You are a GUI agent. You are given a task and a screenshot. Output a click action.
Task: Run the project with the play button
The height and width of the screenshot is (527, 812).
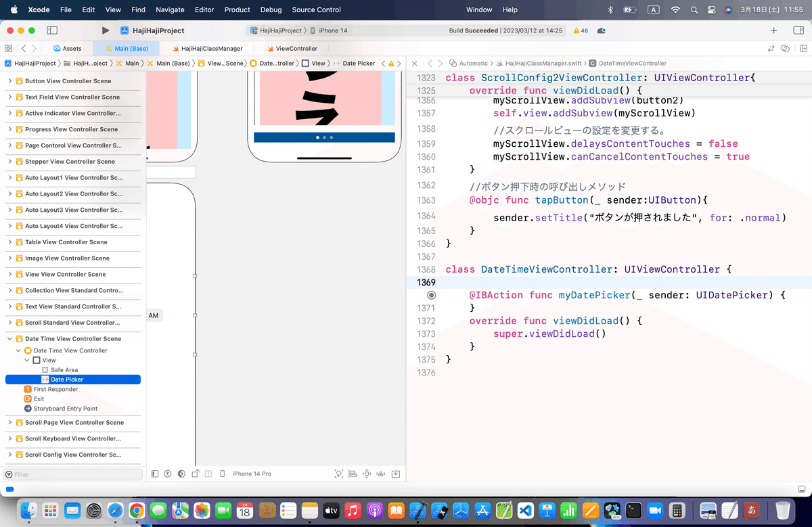[x=105, y=30]
